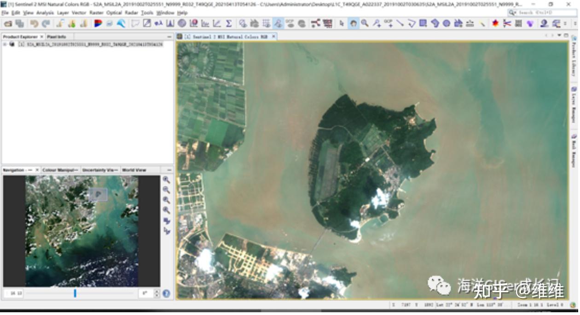Expand the S2A_MSIL2A product tree node
The image size is (580, 315).
point(5,45)
